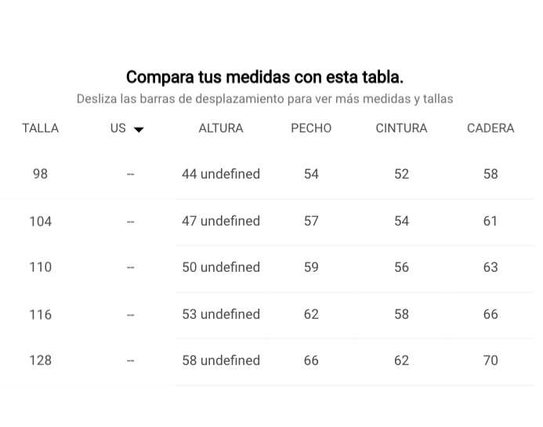Select size 98 in the TALLA column
The height and width of the screenshot is (427, 543).
pyautogui.click(x=40, y=174)
